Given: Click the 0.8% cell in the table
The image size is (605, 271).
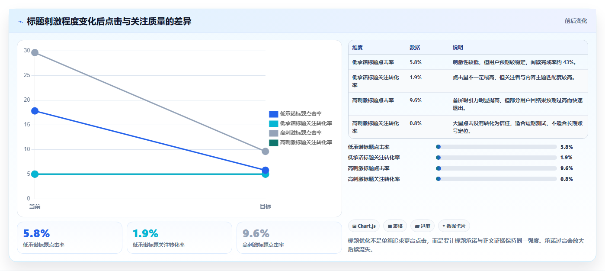Looking at the screenshot, I should point(416,123).
